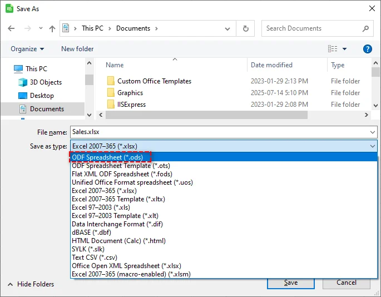Choose Data Interchange Format (*.dif)
This screenshot has width=381, height=297.
pyautogui.click(x=224, y=224)
